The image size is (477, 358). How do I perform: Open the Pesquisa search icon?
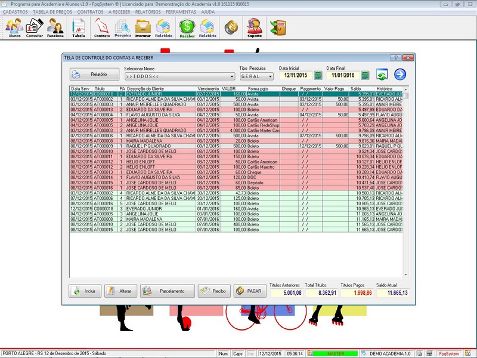tap(123, 27)
